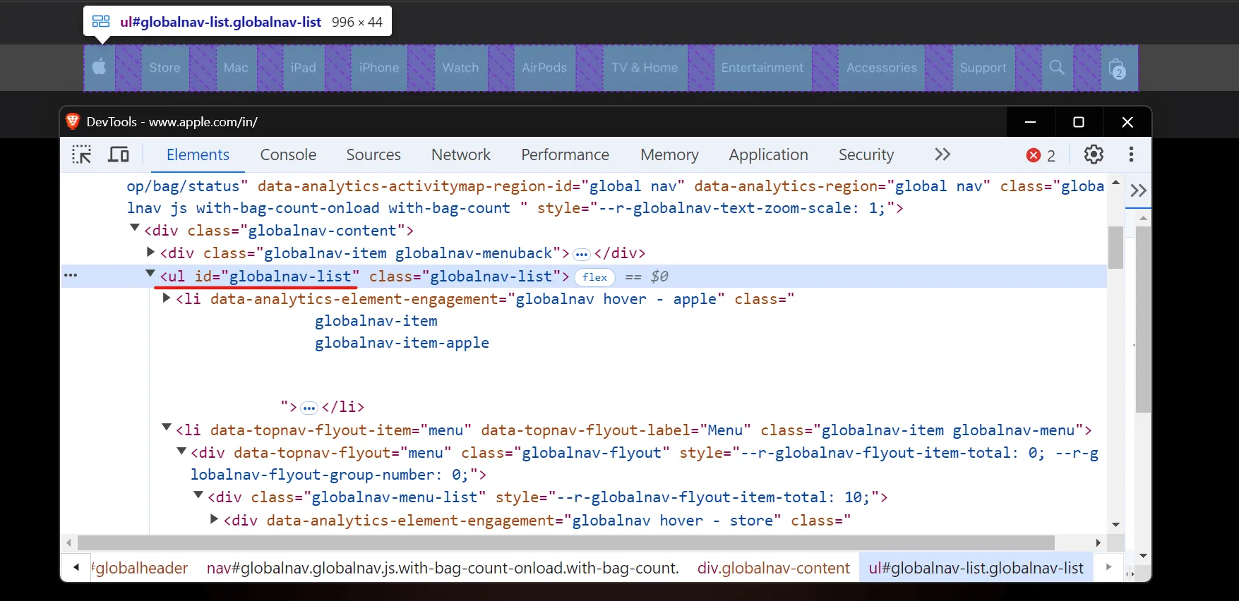Click Accessories in the navbar
The height and width of the screenshot is (601, 1239).
(x=882, y=68)
